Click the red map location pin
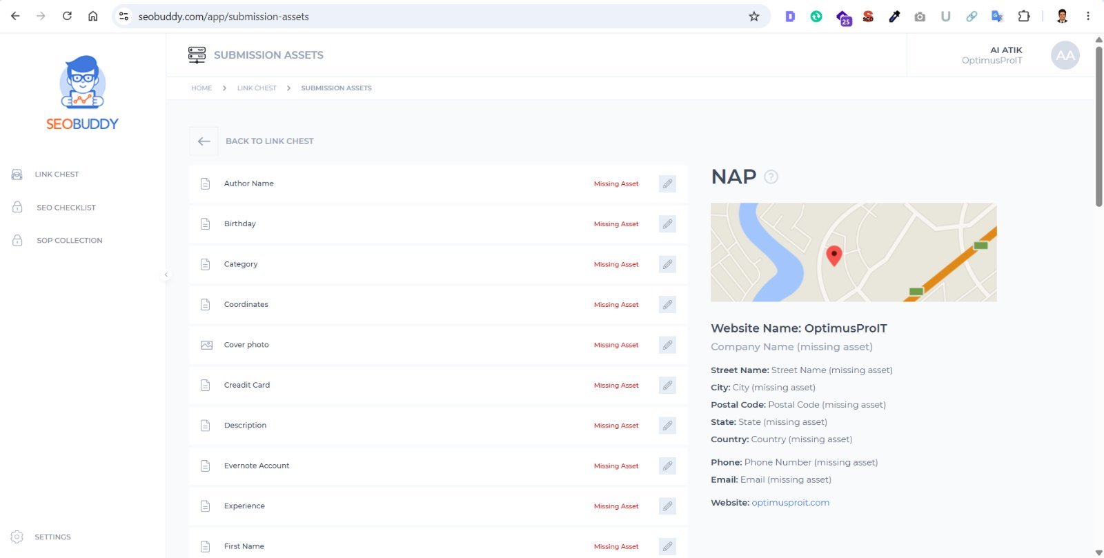The image size is (1104, 558). (x=834, y=256)
